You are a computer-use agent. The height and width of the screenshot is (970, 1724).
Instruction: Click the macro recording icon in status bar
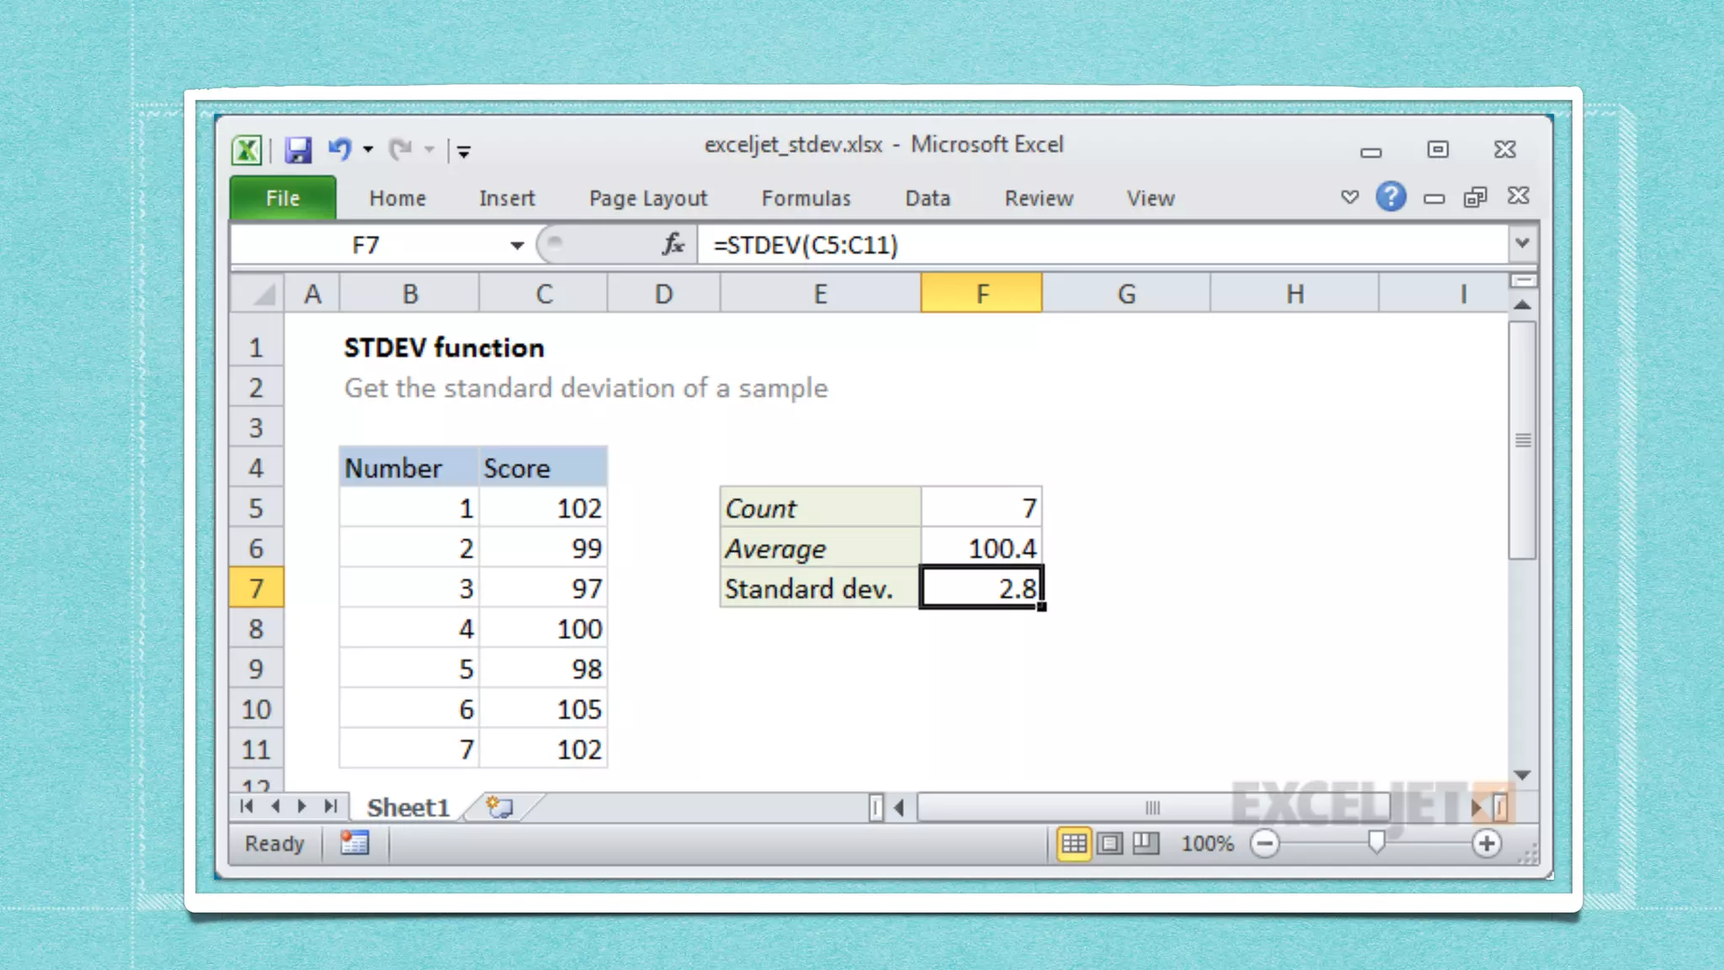pos(354,843)
